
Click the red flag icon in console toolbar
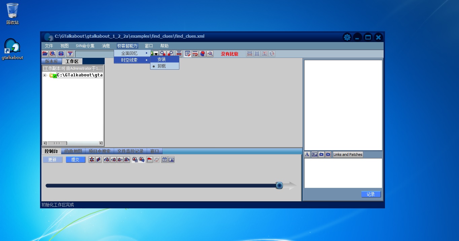[150, 160]
